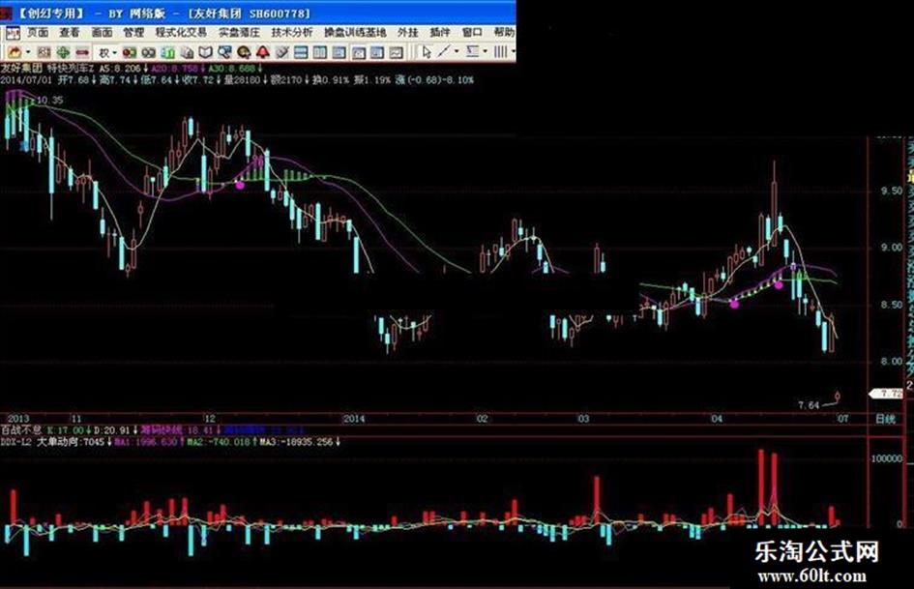The image size is (914, 589).
Task: Click the 权 adjustment toolbar button
Action: pyautogui.click(x=103, y=53)
